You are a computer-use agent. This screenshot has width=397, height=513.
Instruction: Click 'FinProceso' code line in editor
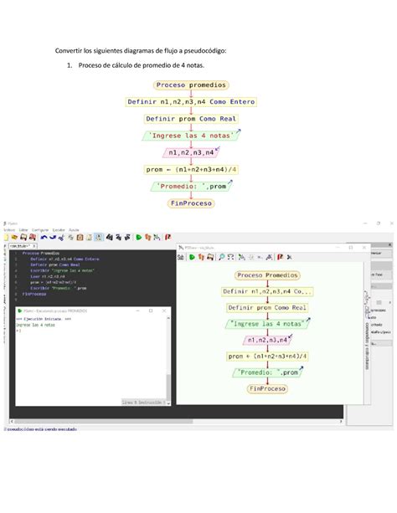pos(34,294)
